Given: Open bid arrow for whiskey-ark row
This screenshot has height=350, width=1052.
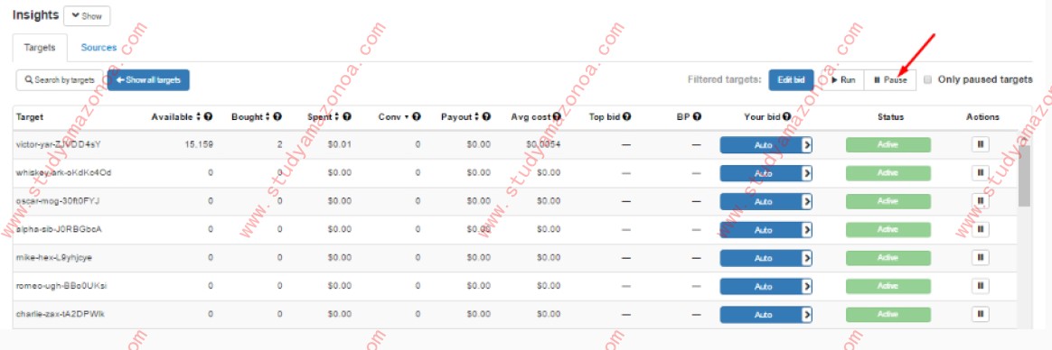Looking at the screenshot, I should [x=807, y=173].
